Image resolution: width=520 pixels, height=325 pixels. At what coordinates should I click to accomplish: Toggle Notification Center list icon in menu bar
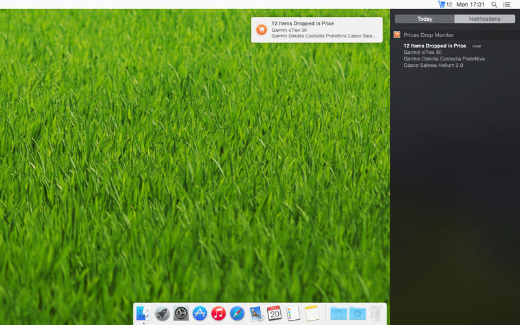[507, 5]
